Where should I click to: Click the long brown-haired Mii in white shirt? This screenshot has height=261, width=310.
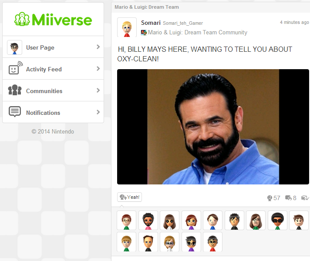click(x=169, y=220)
